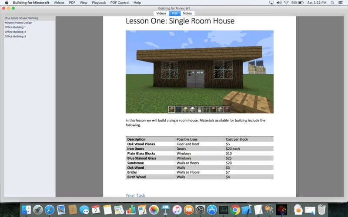Click the clock reading Sat 3:22 PM

point(317,3)
